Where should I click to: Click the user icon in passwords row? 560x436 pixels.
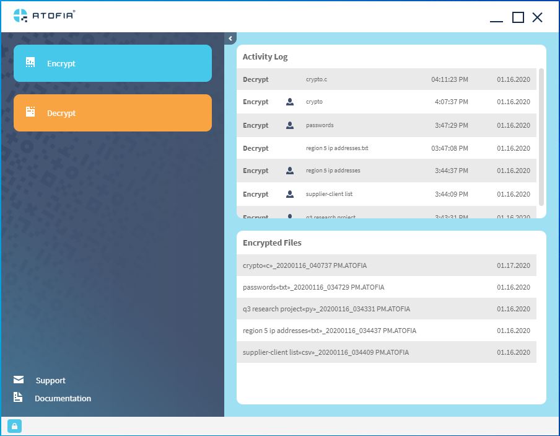tap(290, 125)
